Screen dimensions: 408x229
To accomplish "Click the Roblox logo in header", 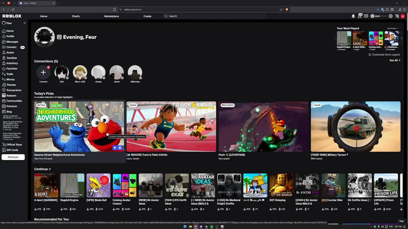I will point(12,16).
